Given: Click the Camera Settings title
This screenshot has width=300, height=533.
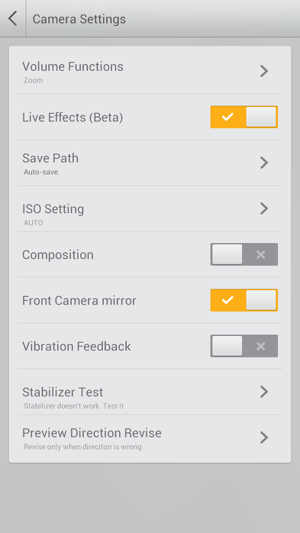Looking at the screenshot, I should pos(79,18).
